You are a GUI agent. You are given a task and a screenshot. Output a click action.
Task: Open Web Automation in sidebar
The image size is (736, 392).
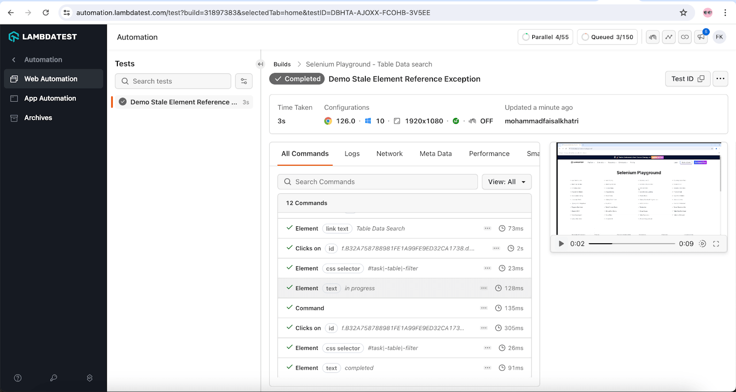[53, 79]
